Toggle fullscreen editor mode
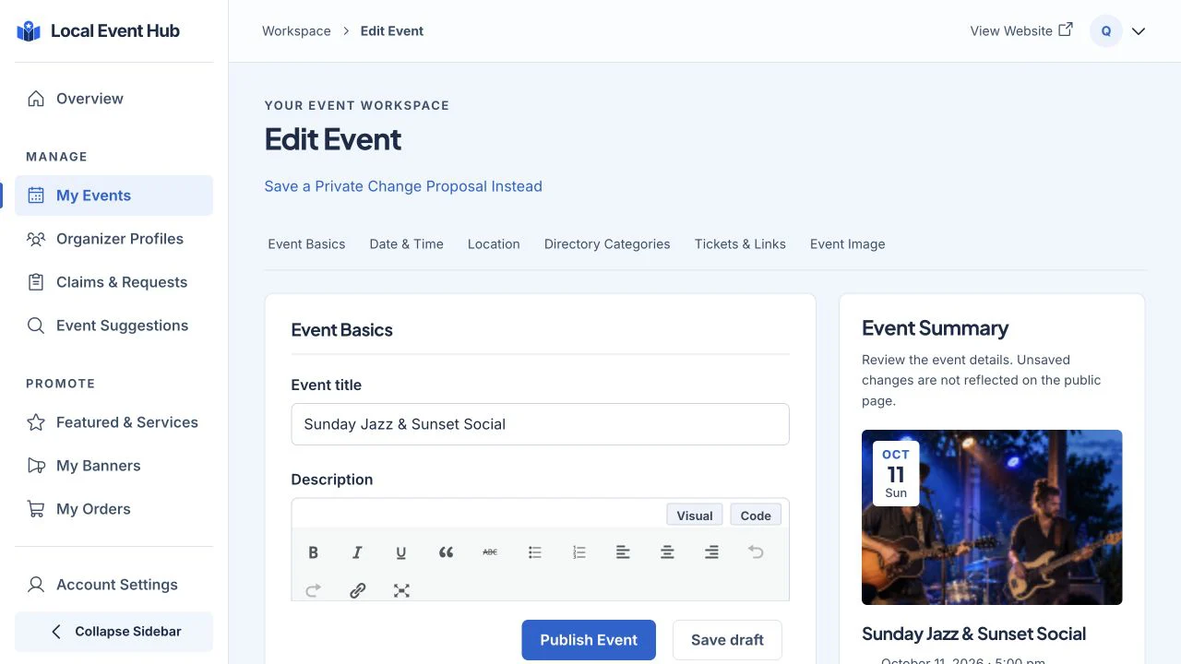The width and height of the screenshot is (1181, 664). tap(401, 590)
